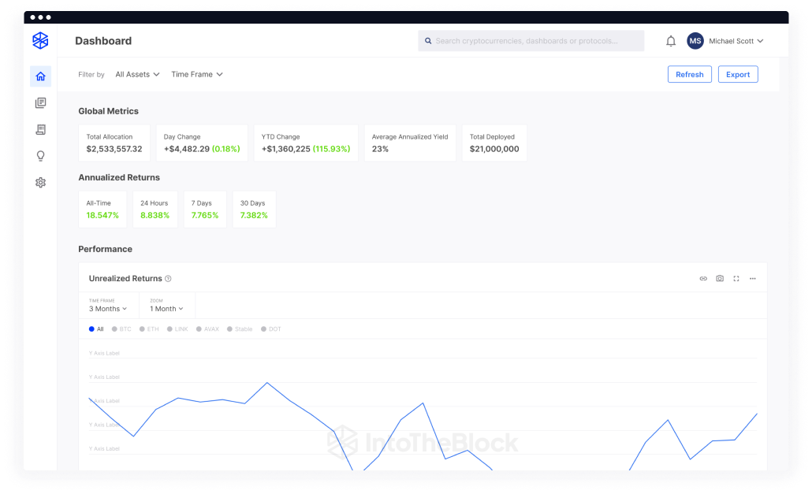Click the (0.18%) day change percentage
Viewport: 812px width, 494px height.
click(225, 149)
